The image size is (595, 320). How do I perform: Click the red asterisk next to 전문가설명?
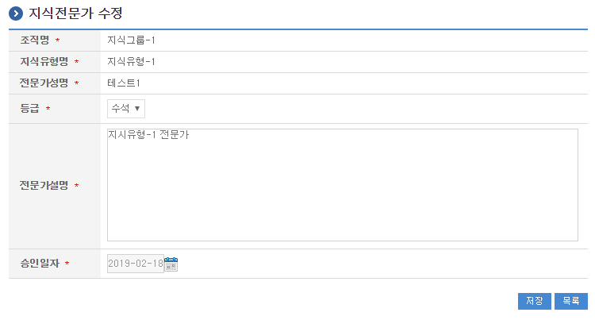pyautogui.click(x=76, y=187)
